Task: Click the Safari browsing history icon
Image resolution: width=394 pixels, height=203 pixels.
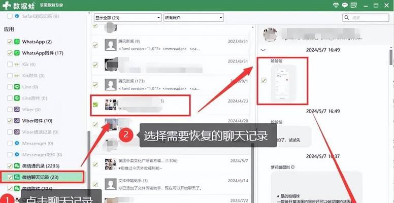Action: (x=17, y=16)
